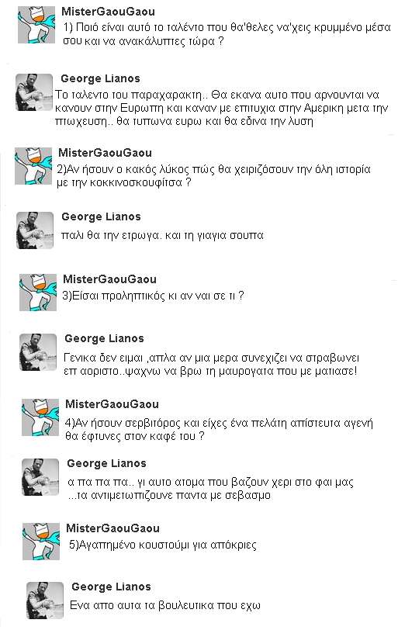Click George Lianos name above γιαγια σουπα reply

pos(101,216)
